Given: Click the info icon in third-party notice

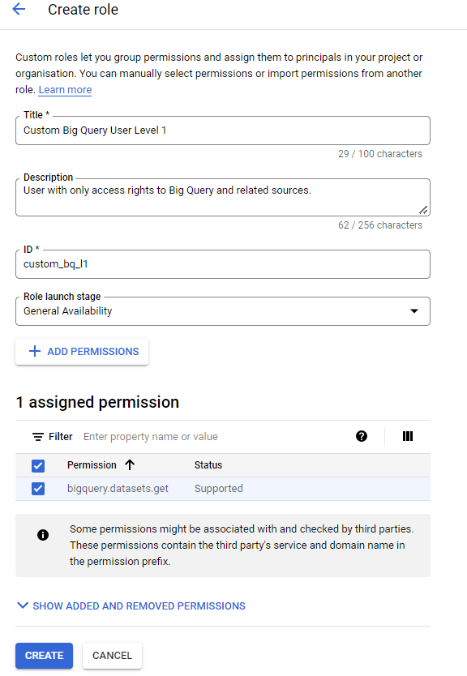Looking at the screenshot, I should click(43, 535).
